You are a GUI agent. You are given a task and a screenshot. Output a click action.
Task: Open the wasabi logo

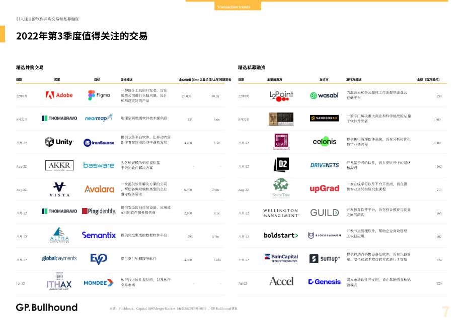324,95
